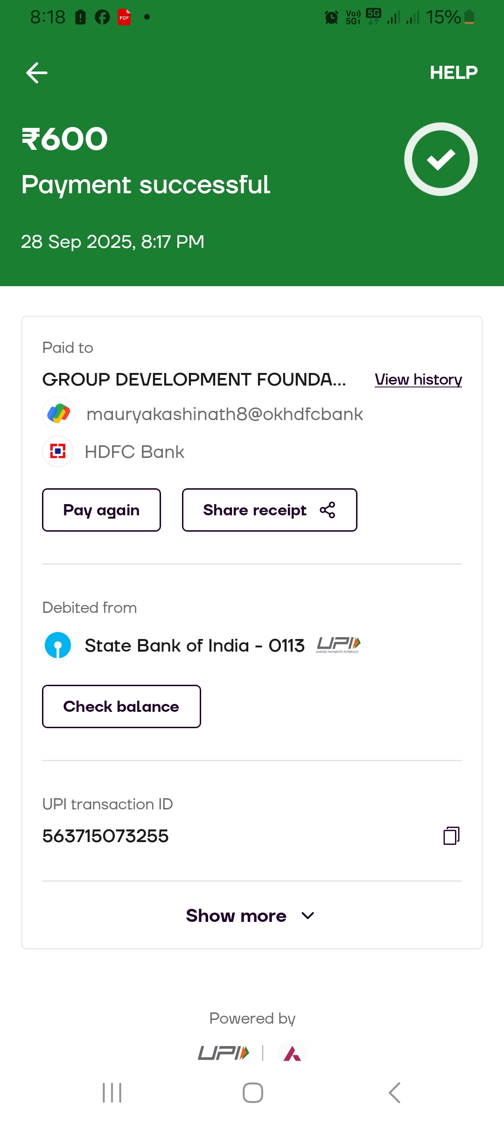
Task: Open Android recent apps button
Action: tap(112, 1093)
